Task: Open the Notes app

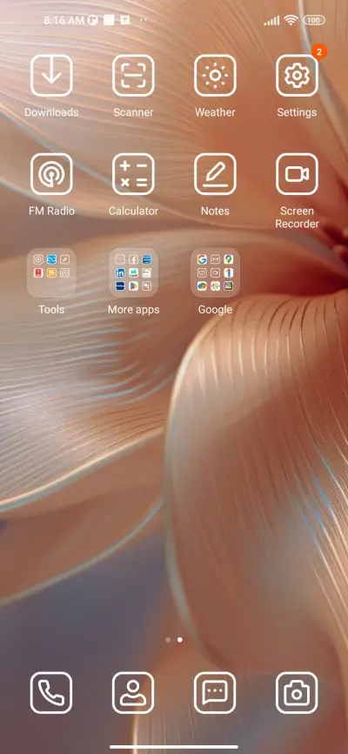Action: click(215, 174)
